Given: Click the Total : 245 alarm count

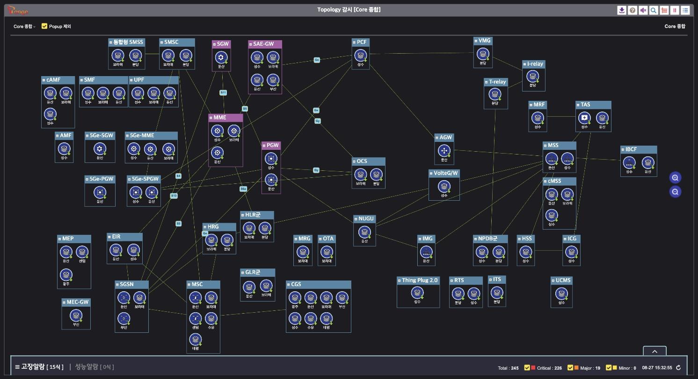Looking at the screenshot, I should point(508,368).
